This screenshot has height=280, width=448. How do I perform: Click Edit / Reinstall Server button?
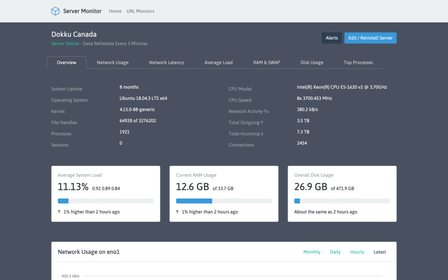pyautogui.click(x=370, y=38)
